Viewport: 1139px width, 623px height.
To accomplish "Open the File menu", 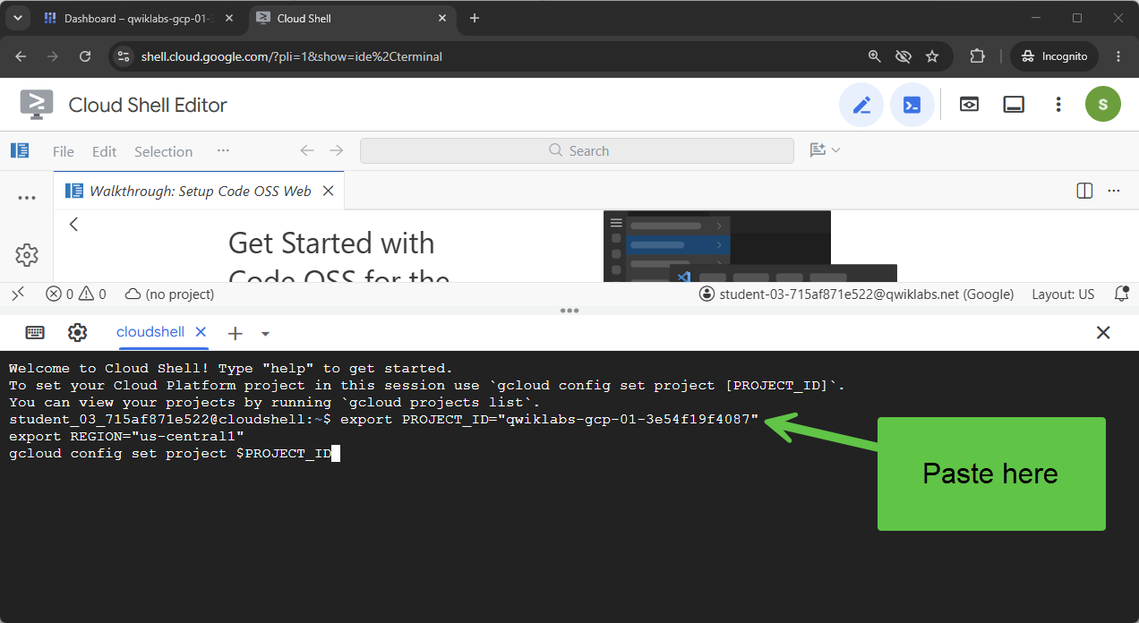I will (x=64, y=151).
